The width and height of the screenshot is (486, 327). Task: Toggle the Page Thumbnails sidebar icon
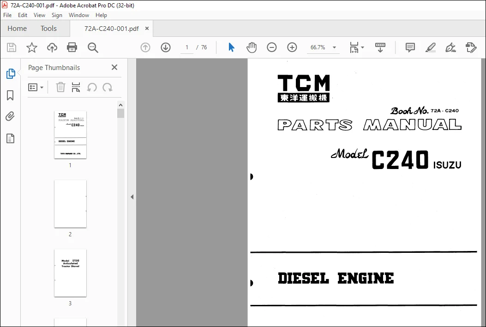(x=11, y=74)
